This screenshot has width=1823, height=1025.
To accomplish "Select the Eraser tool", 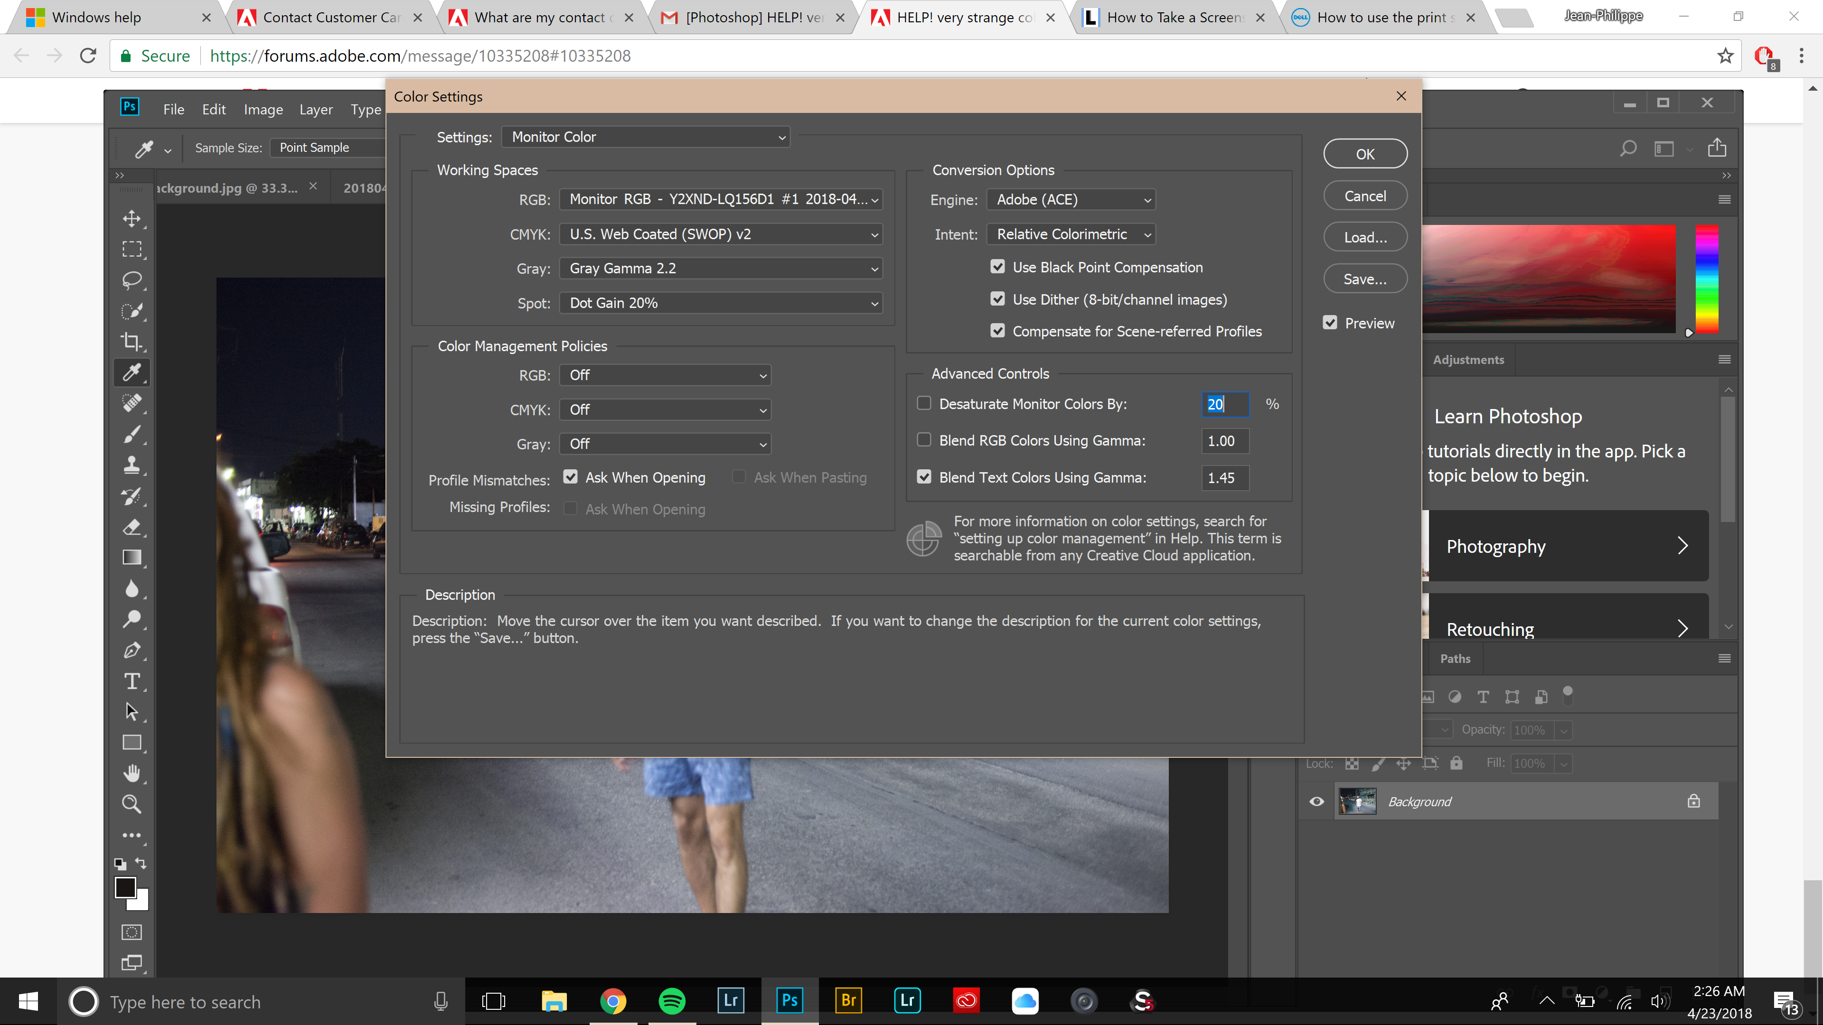I will [x=132, y=527].
